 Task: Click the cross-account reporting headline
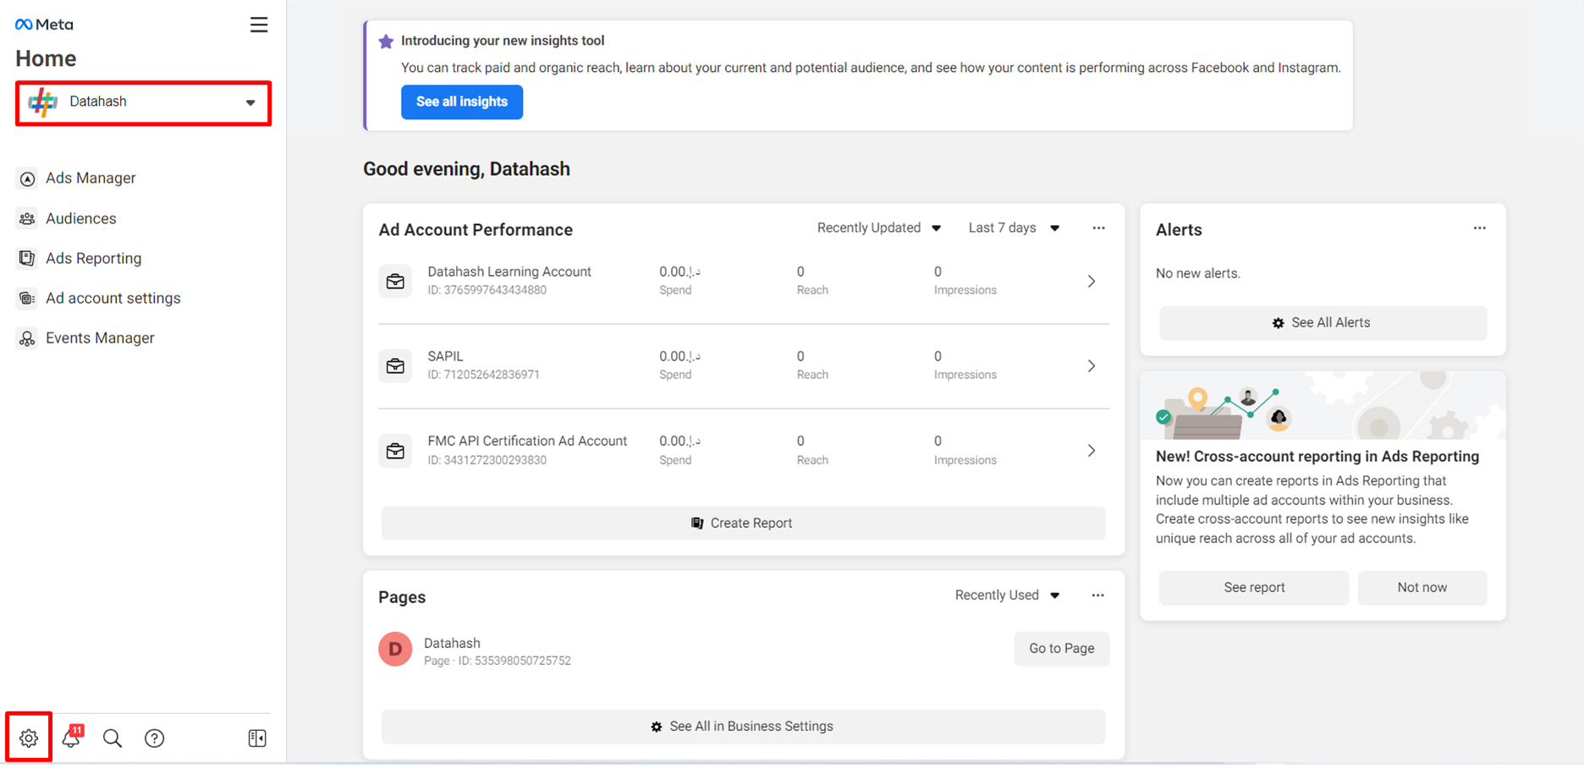pyautogui.click(x=1317, y=456)
